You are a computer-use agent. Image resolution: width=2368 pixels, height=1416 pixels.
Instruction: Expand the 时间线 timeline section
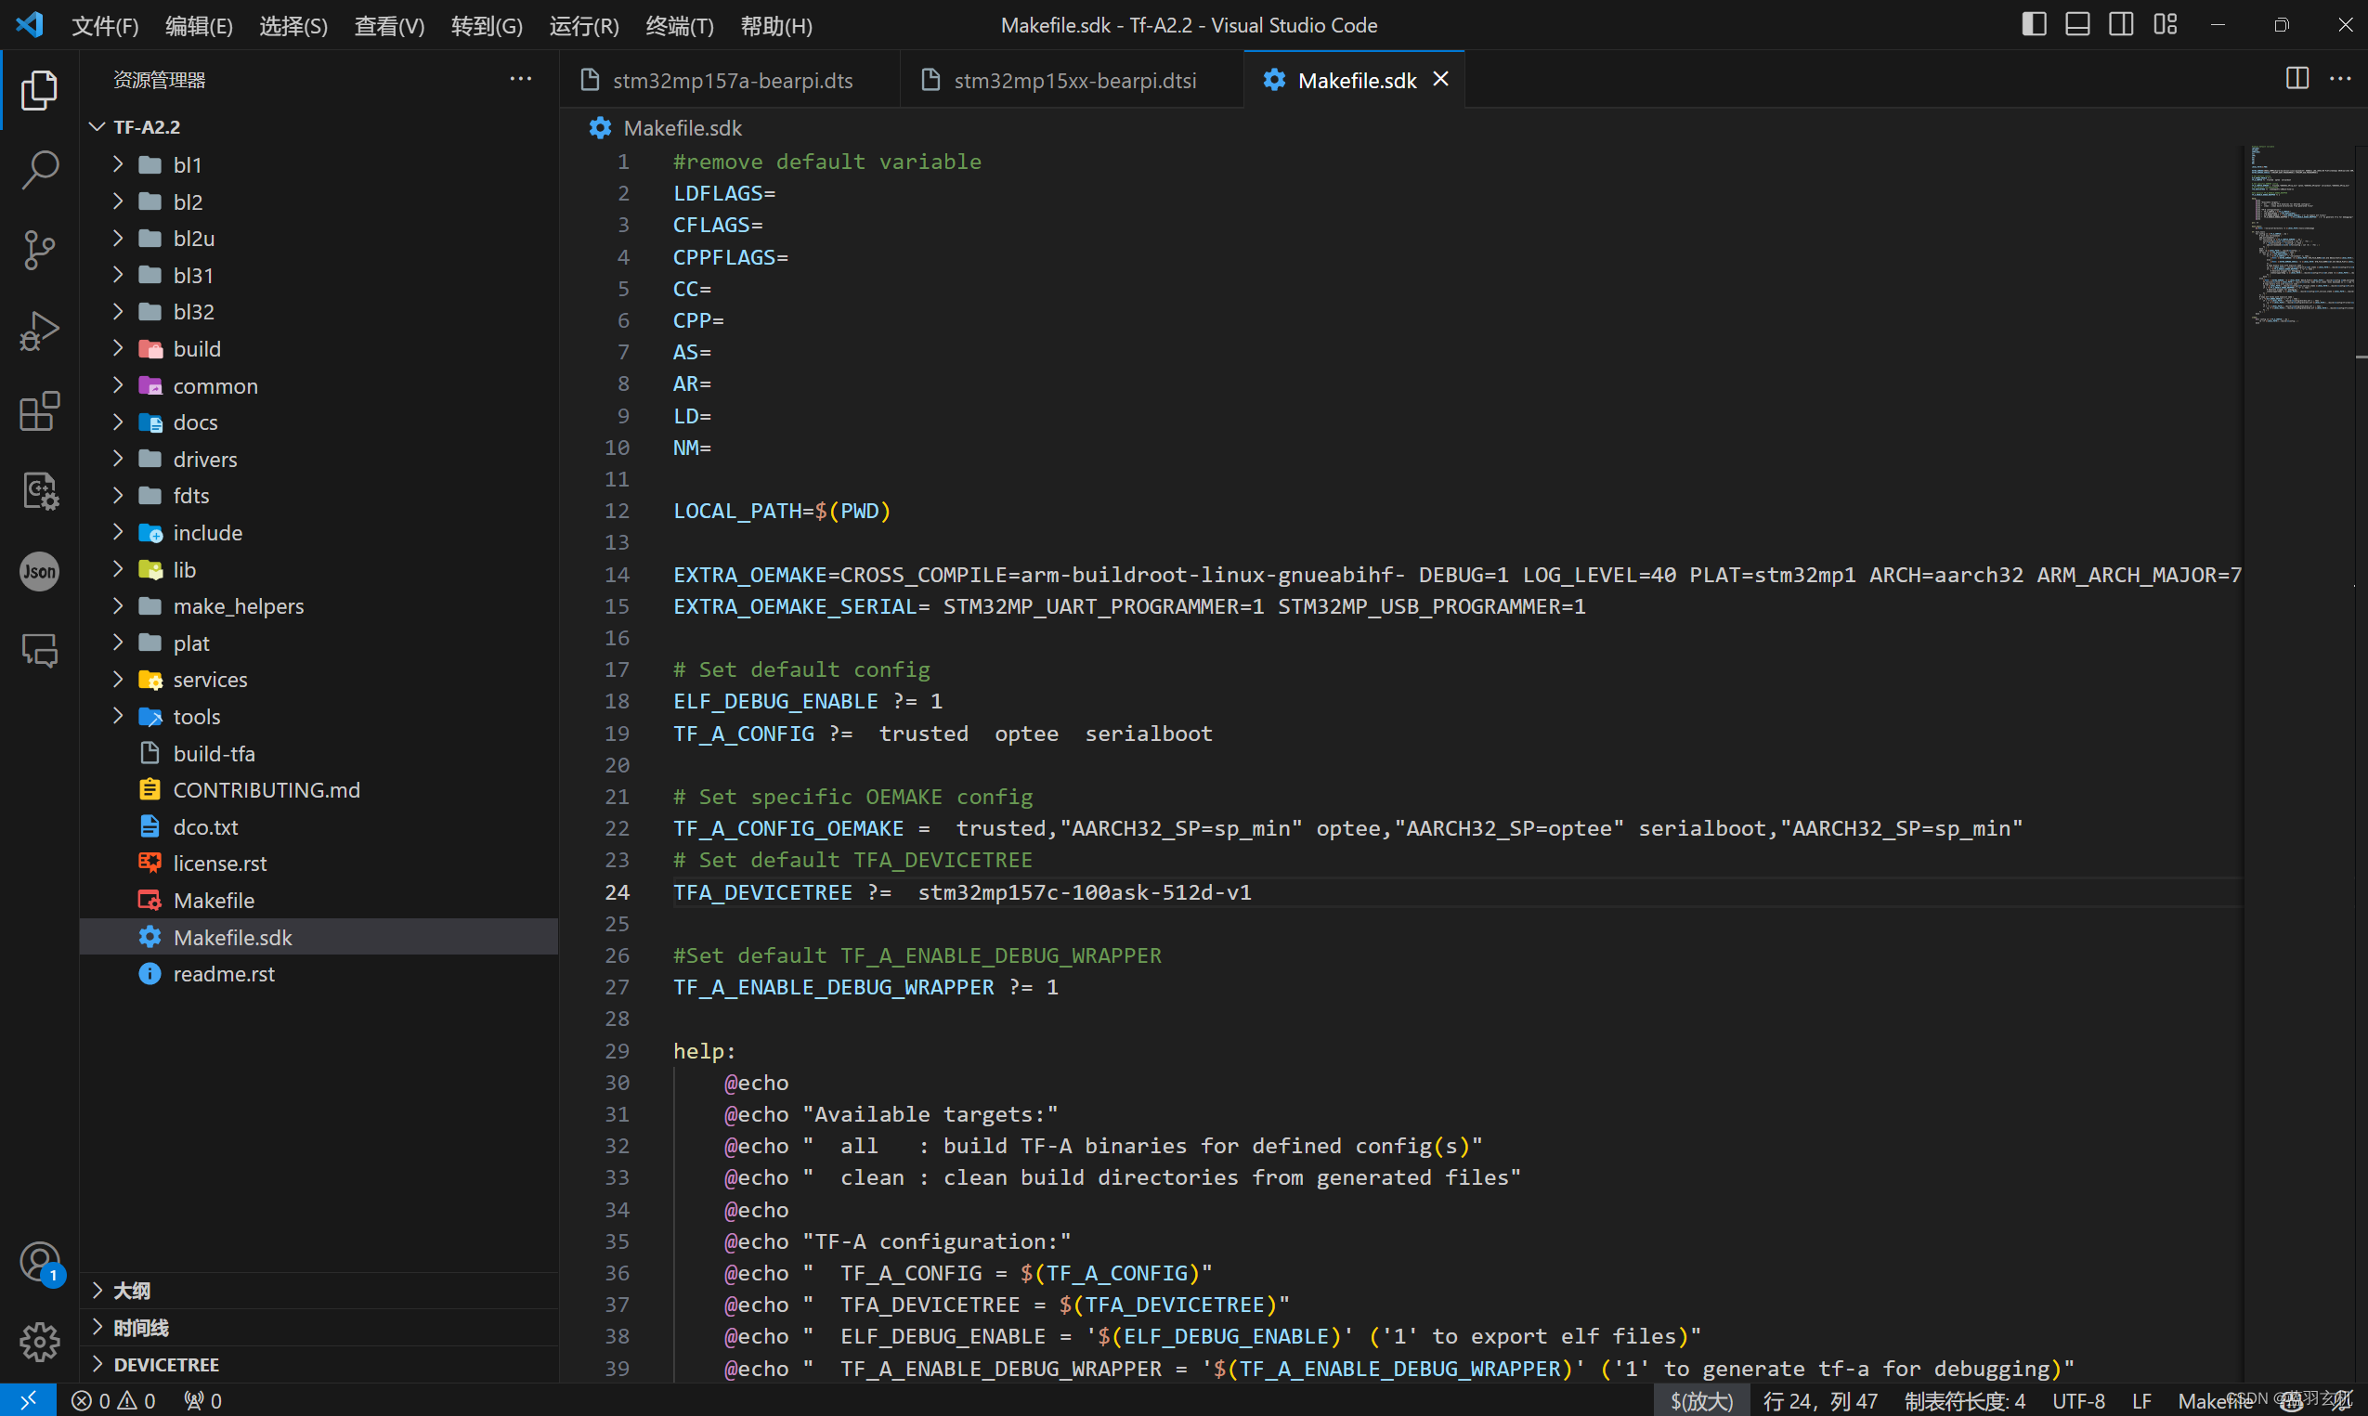(x=319, y=1327)
